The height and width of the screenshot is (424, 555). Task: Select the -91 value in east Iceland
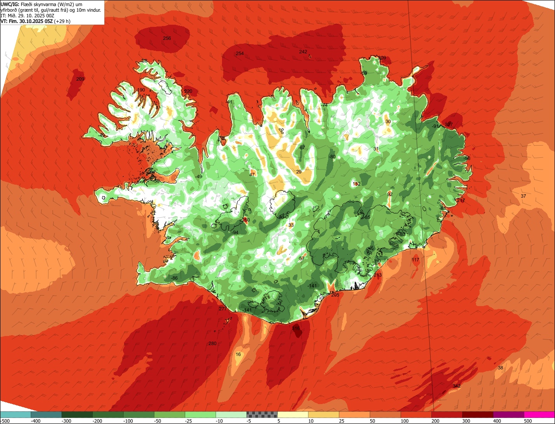(436, 126)
